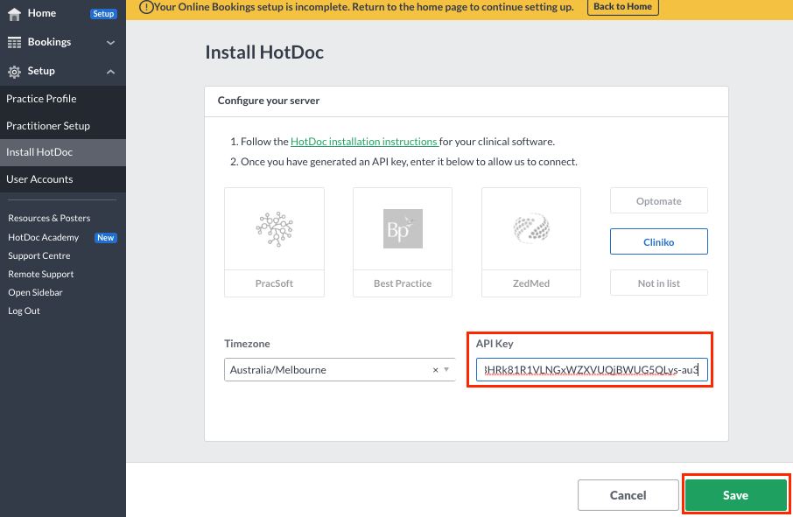The image size is (793, 517).
Task: Choose the Not in list option
Action: (x=659, y=283)
